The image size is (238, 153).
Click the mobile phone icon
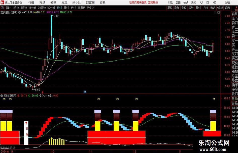tap(208, 3)
